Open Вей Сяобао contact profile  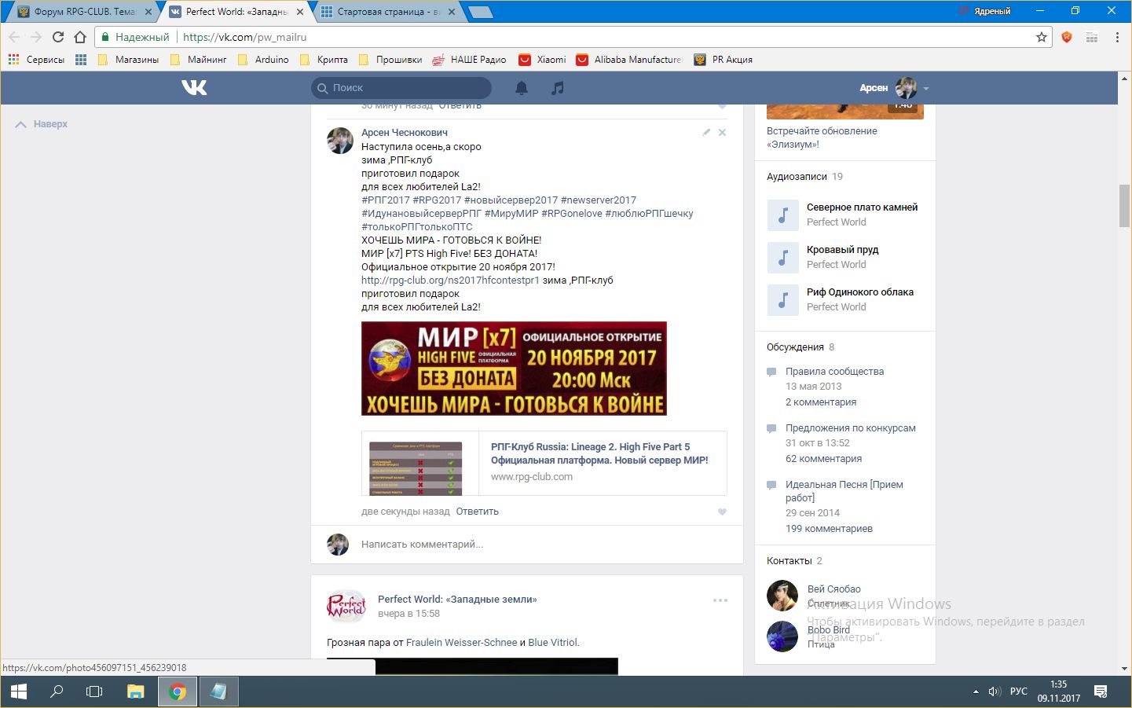coord(834,589)
